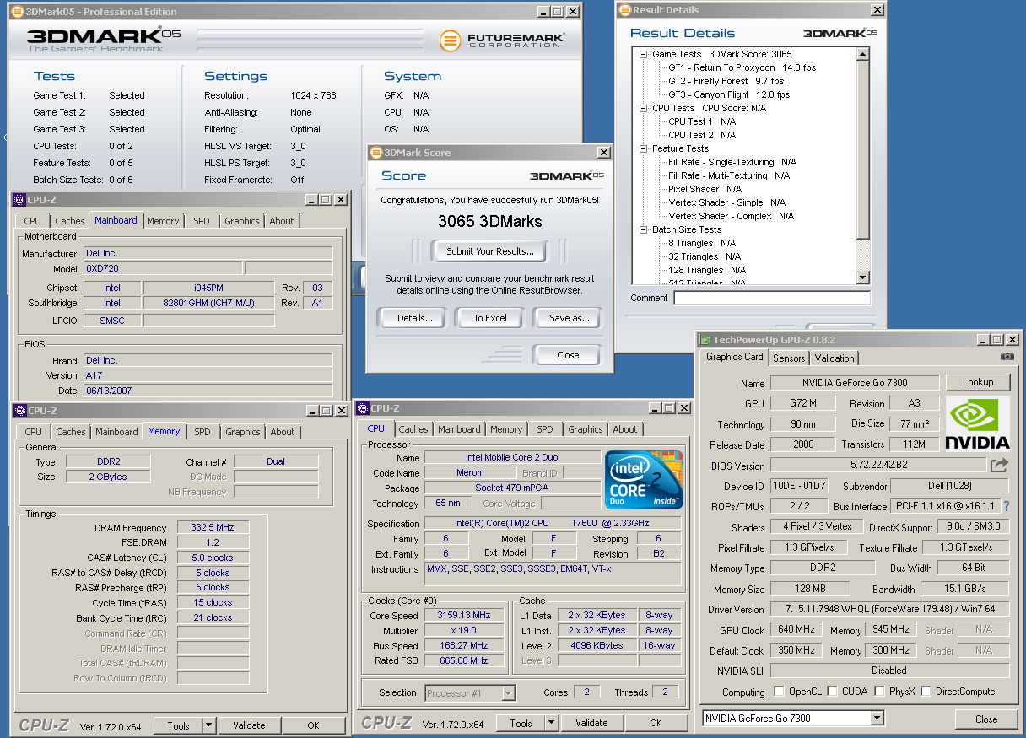Screen dimensions: 1026x738
Task: Click the Intel Core 2 Duo logo
Action: click(x=645, y=480)
